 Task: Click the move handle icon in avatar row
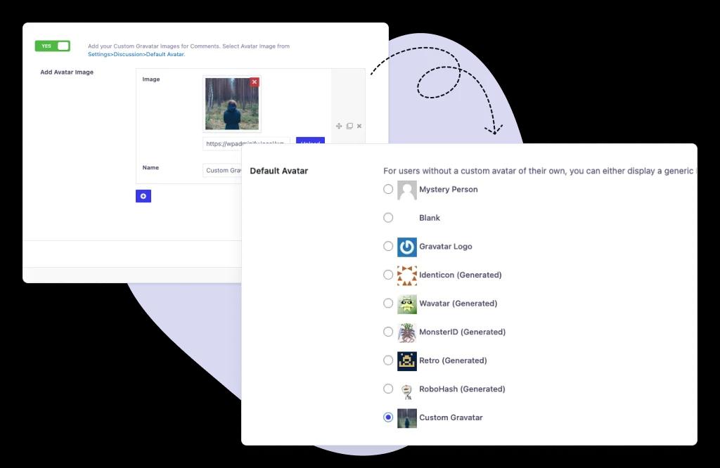pyautogui.click(x=339, y=126)
